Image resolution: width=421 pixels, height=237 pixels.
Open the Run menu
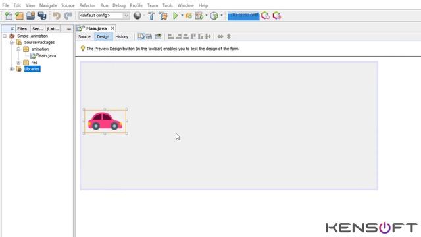[x=104, y=5]
